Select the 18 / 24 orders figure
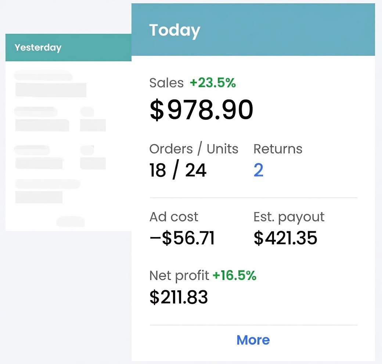Viewport: 382px width, 364px height. tap(177, 170)
